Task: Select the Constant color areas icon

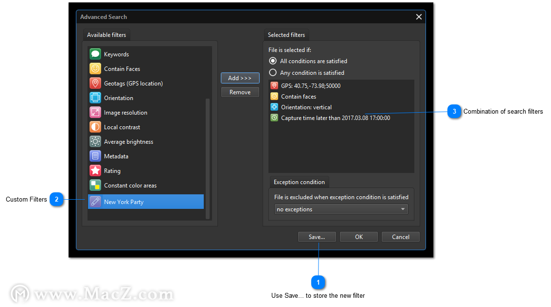Action: click(x=95, y=185)
